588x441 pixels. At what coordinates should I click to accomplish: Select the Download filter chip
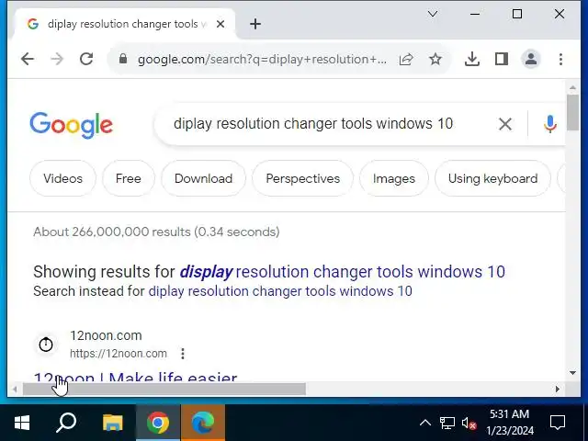(204, 178)
